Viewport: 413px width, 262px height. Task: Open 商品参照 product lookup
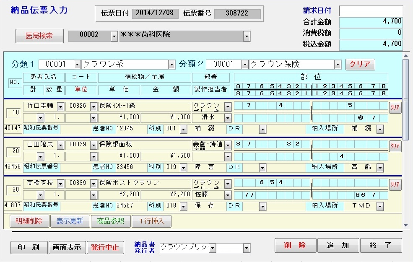click(111, 221)
